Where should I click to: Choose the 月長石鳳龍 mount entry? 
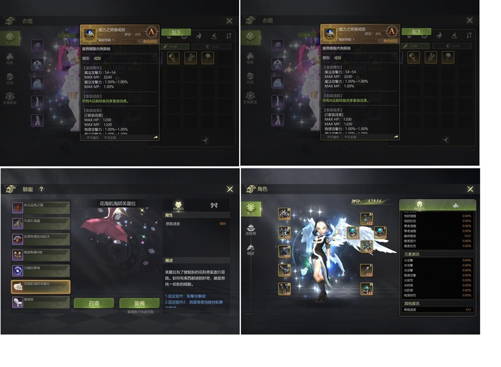tap(41, 224)
